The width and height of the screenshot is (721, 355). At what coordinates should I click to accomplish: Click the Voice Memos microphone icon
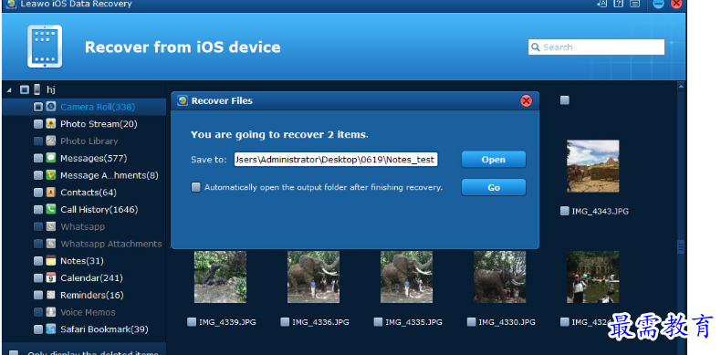51,312
